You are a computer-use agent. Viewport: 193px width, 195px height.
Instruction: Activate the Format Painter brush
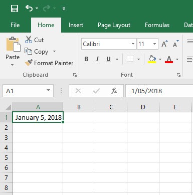29,63
